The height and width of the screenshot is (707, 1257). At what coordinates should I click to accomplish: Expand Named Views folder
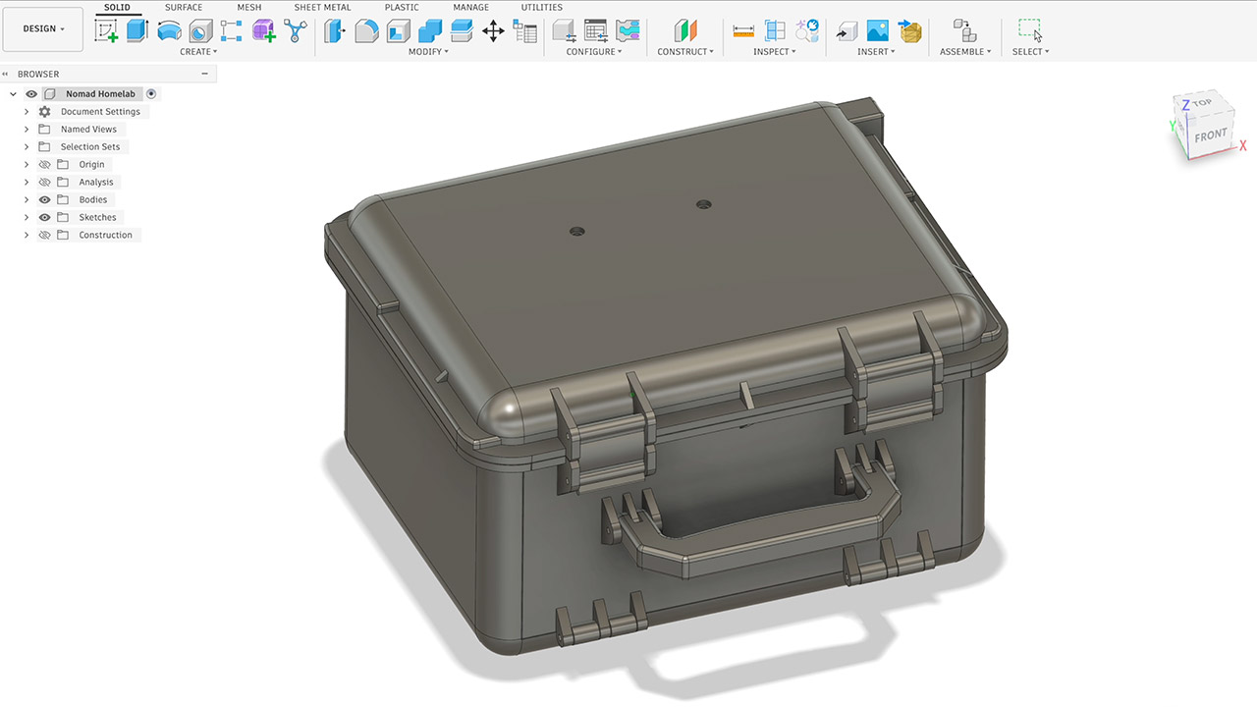click(x=27, y=130)
